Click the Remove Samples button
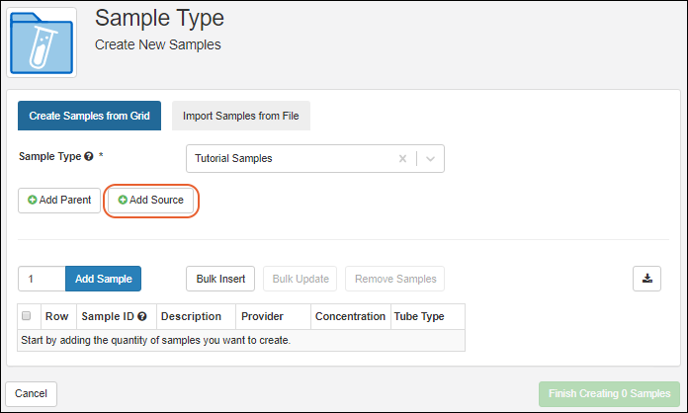Image resolution: width=688 pixels, height=413 pixels. pyautogui.click(x=395, y=279)
